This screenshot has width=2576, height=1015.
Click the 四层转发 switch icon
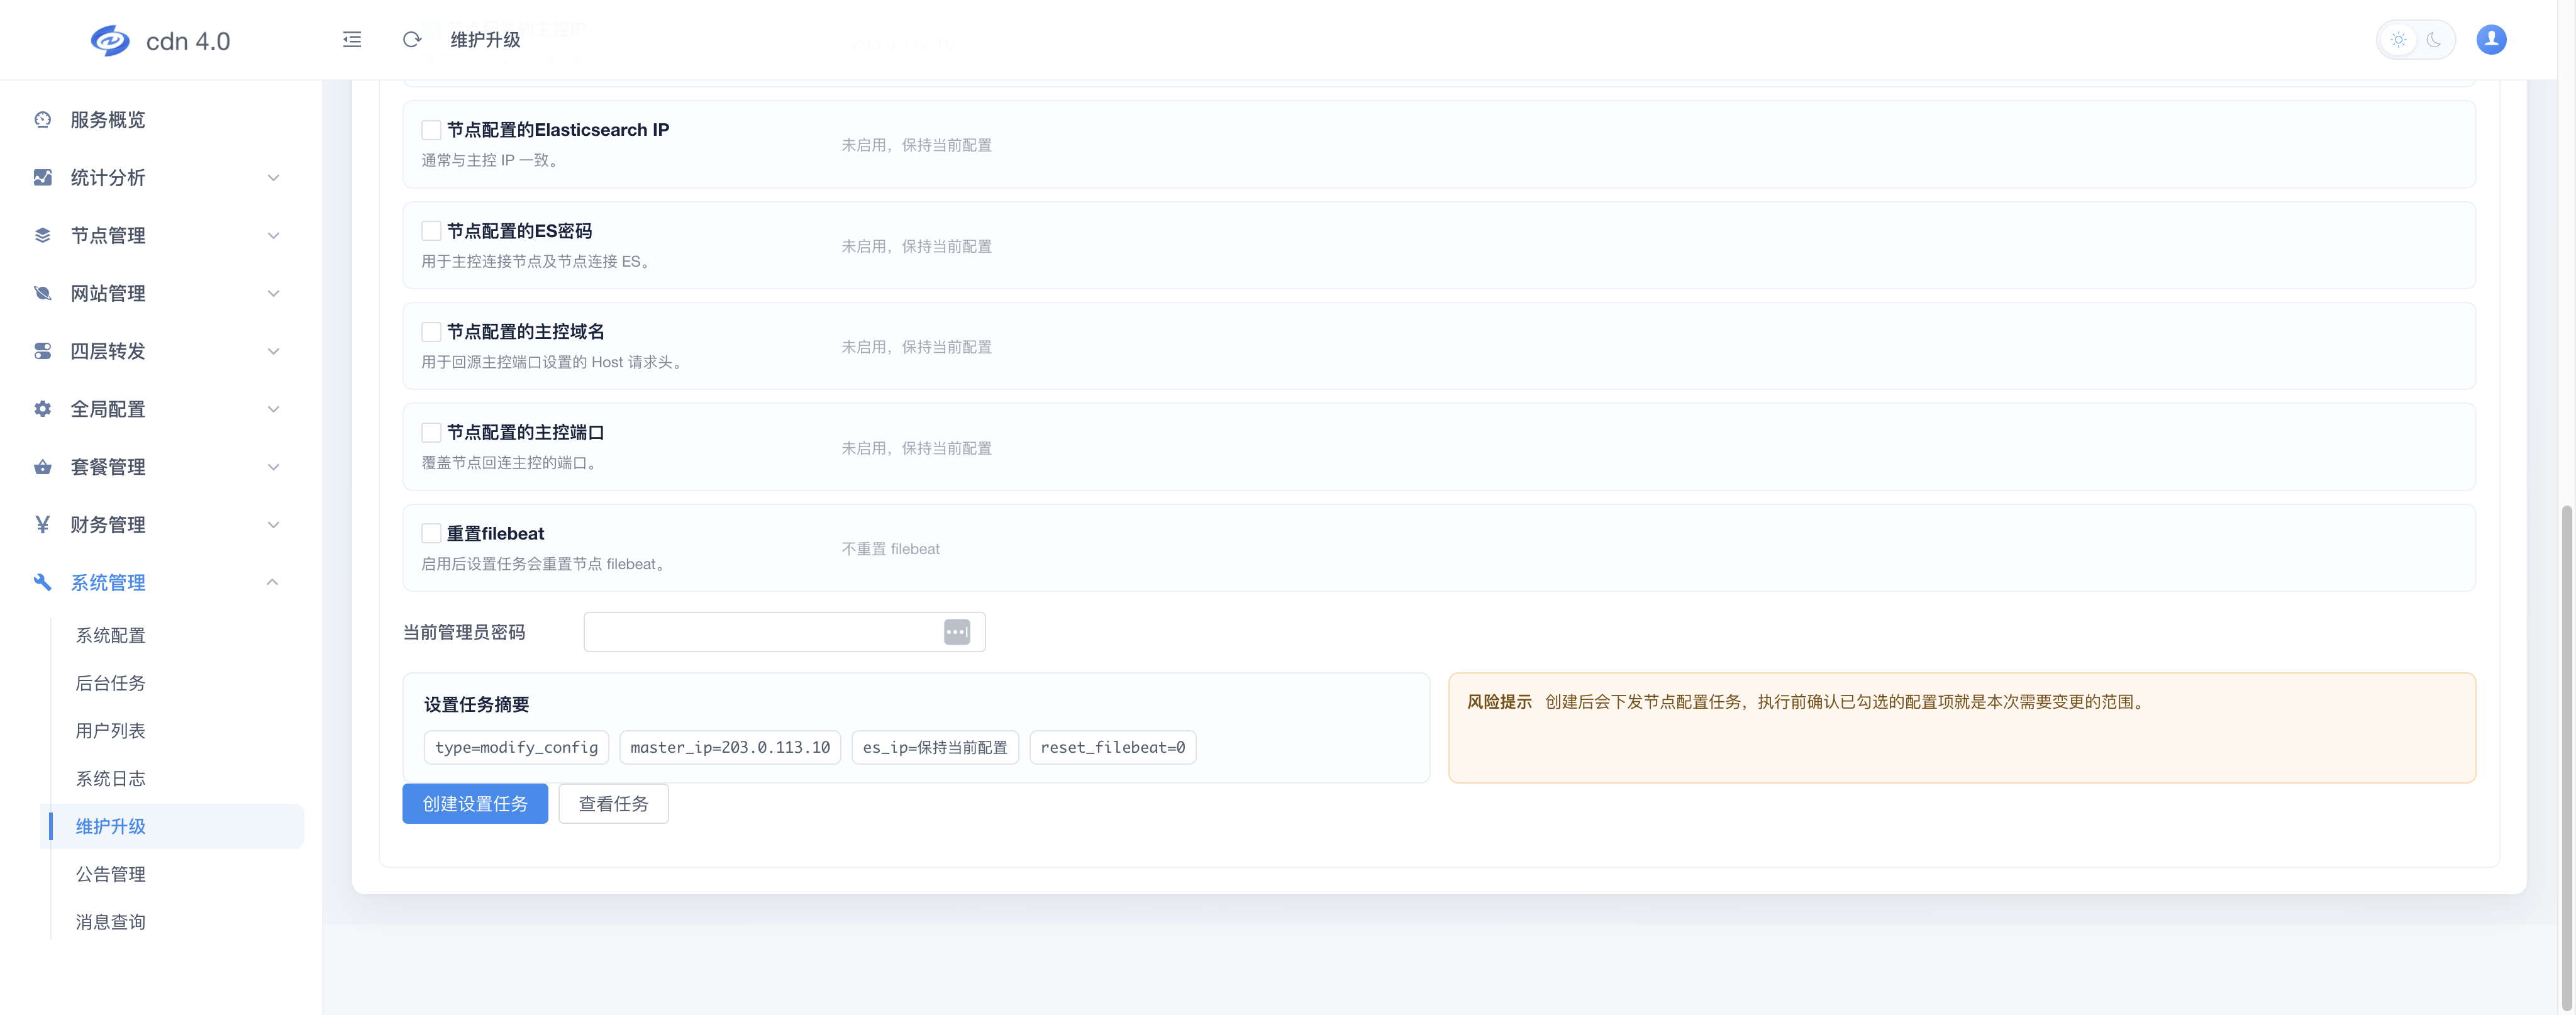(42, 351)
